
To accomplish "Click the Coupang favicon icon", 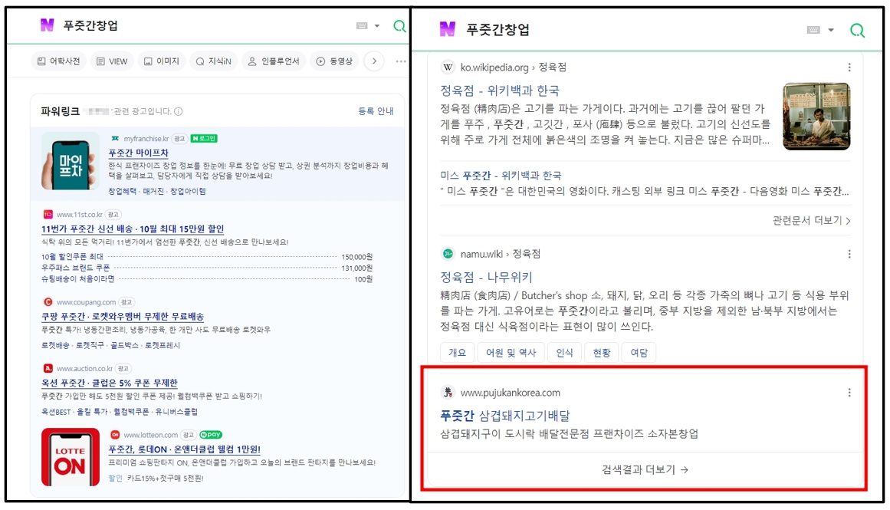I will (x=48, y=302).
